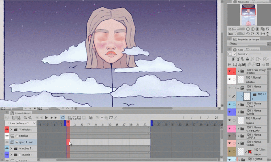Play the animation
This screenshot has height=162, width=271.
(46, 117)
